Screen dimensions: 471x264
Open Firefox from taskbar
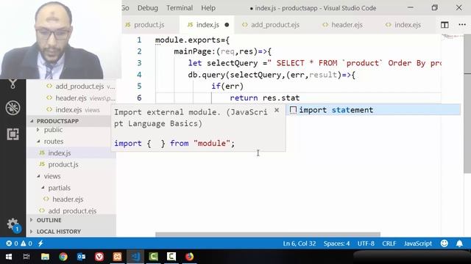coord(189,257)
